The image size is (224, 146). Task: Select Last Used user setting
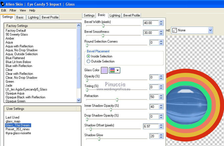click(12, 117)
